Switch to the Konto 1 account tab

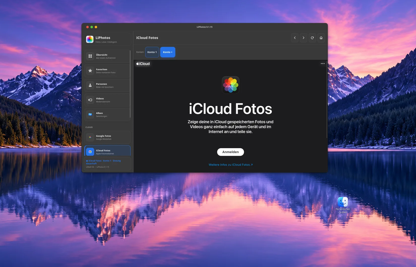tap(152, 52)
